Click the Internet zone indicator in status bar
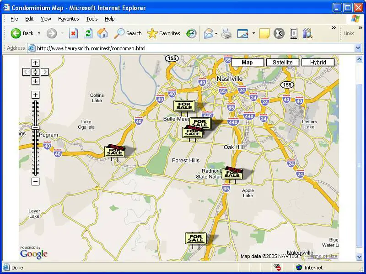Screen dimensions: 366x274 (309, 268)
